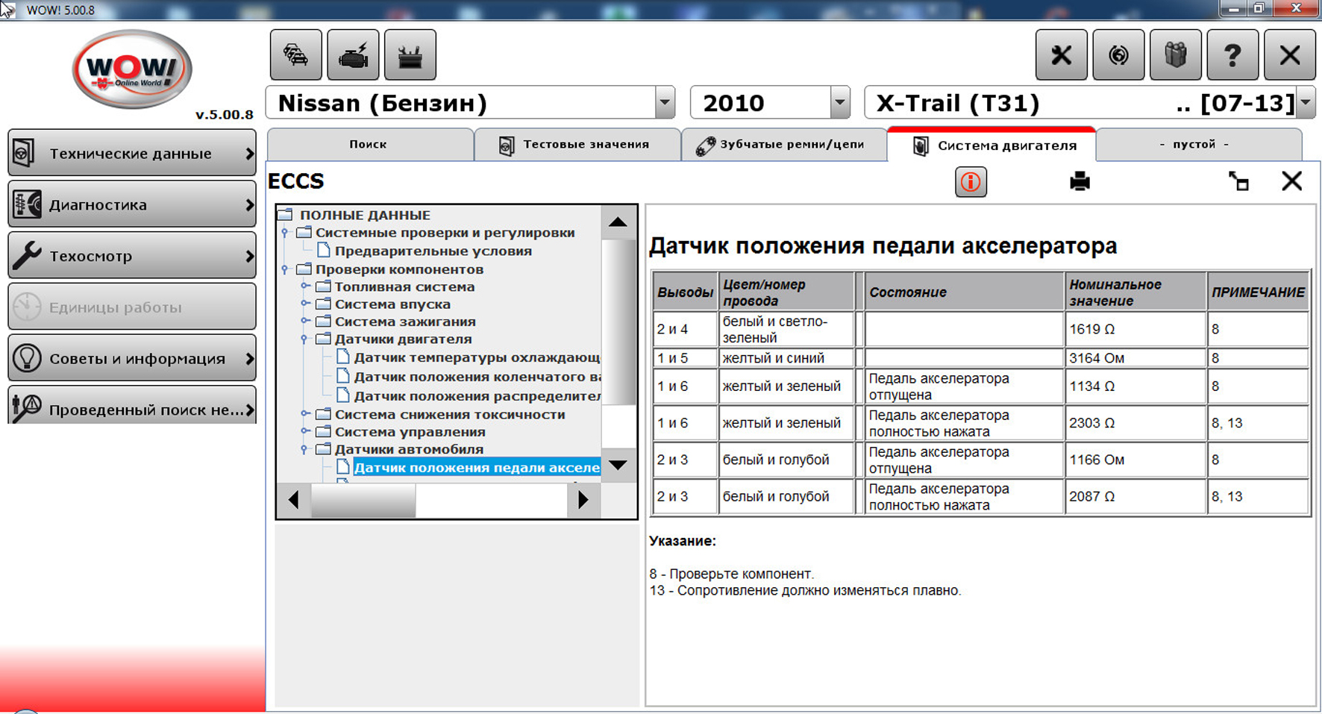Expand the Топливная система folder
The width and height of the screenshot is (1322, 714).
point(304,286)
